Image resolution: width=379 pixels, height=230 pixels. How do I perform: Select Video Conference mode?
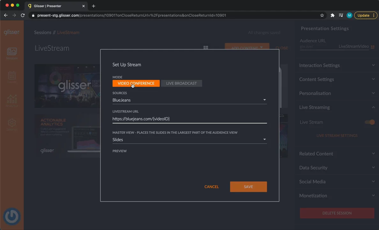(x=136, y=83)
